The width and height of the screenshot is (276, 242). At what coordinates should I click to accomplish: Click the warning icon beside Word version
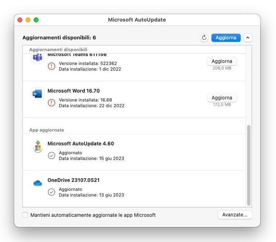(x=52, y=103)
